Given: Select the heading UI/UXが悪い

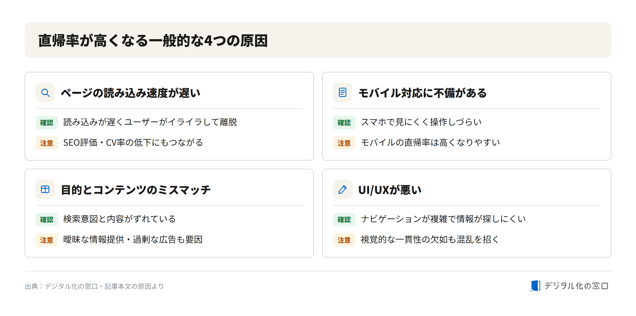Looking at the screenshot, I should [390, 190].
